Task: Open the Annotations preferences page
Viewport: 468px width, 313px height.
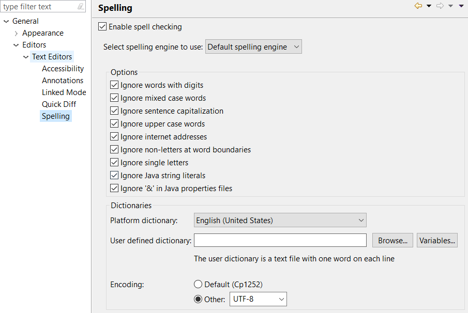Action: 63,81
